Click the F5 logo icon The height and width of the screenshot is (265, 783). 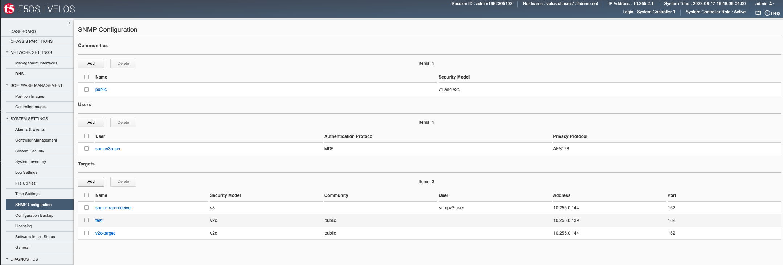[9, 9]
